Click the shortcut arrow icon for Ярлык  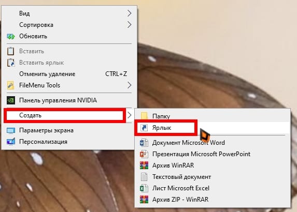[x=144, y=128]
